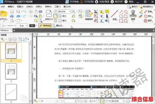Select the attachment paperclip tool

click(x=107, y=16)
